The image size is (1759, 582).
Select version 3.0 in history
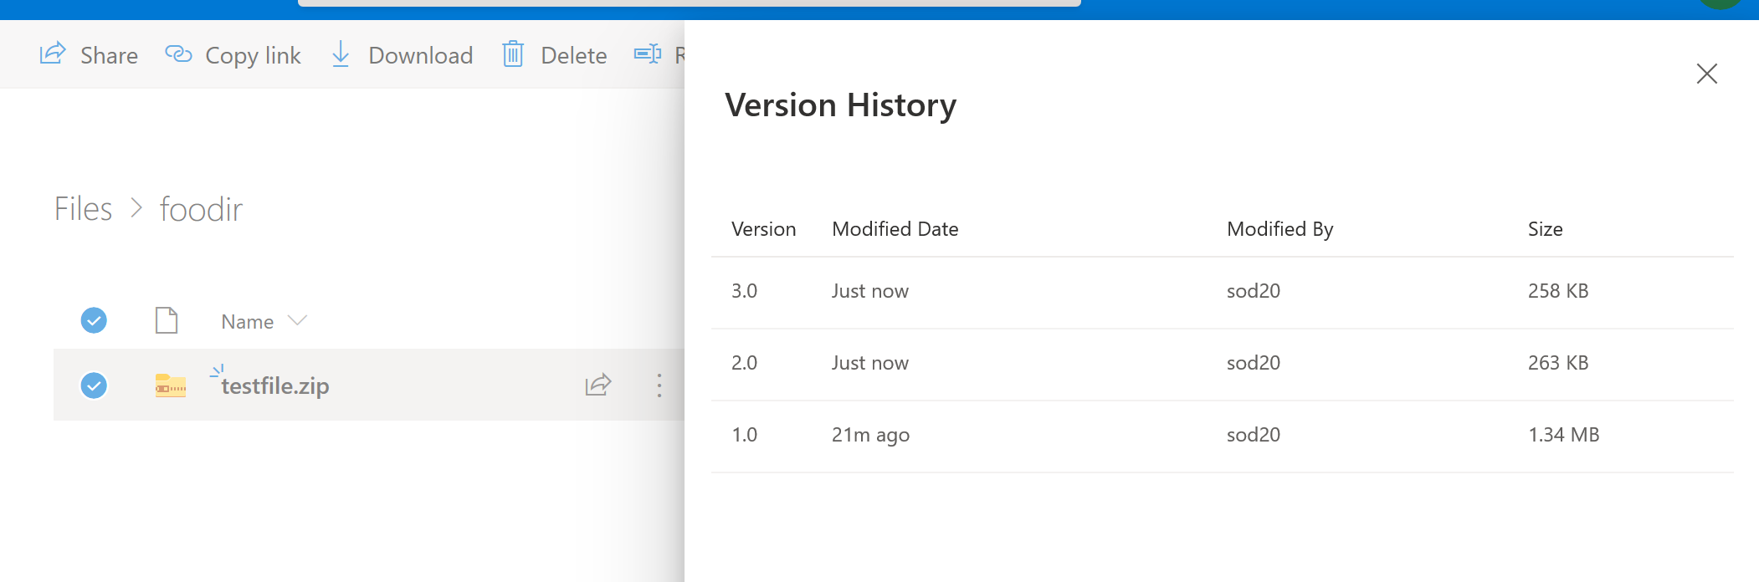point(744,291)
